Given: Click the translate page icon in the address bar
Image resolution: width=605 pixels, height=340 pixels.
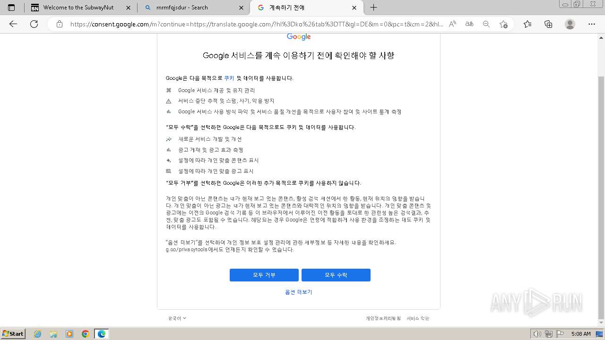Looking at the screenshot, I should pyautogui.click(x=469, y=24).
